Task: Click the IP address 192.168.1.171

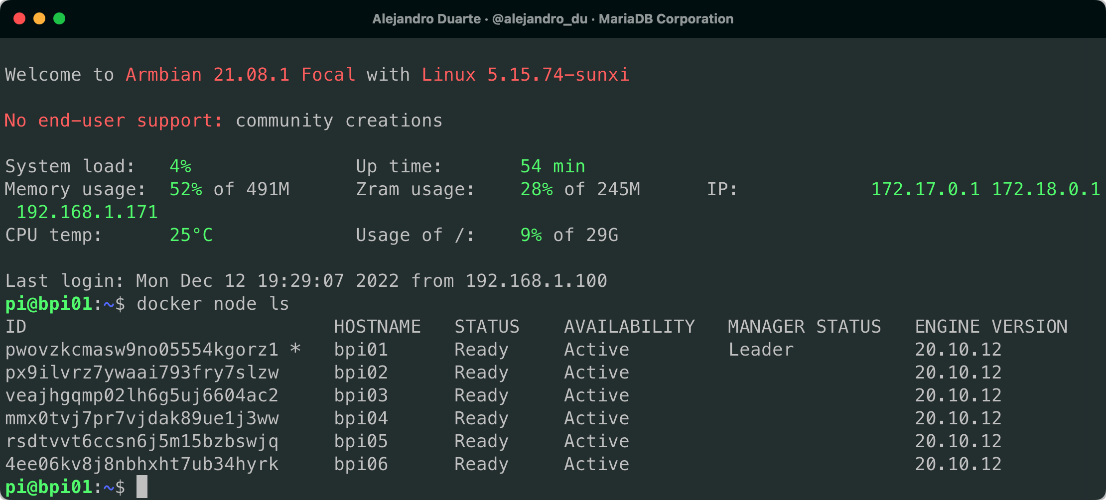Action: pyautogui.click(x=87, y=212)
